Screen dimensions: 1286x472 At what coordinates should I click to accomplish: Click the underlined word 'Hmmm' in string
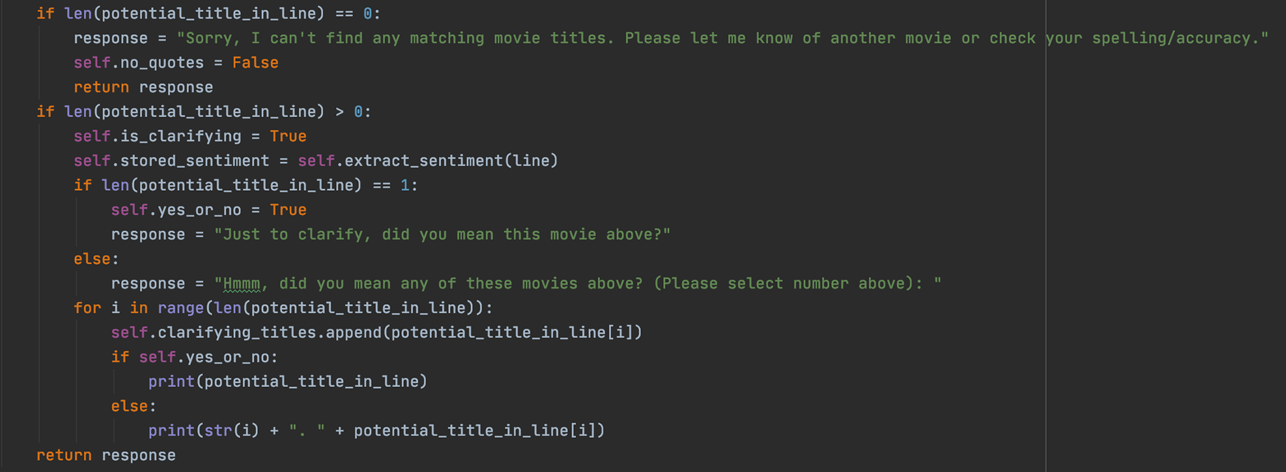[242, 284]
